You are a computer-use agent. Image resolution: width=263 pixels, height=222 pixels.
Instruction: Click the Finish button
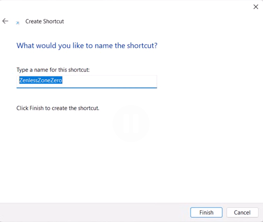pos(206,213)
